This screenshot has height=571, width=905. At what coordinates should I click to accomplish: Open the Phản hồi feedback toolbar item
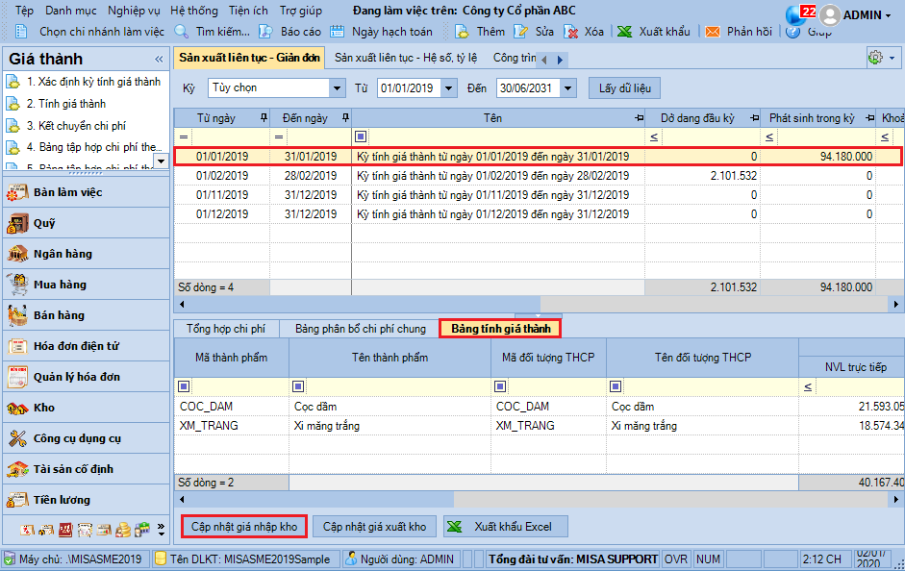tap(713, 32)
